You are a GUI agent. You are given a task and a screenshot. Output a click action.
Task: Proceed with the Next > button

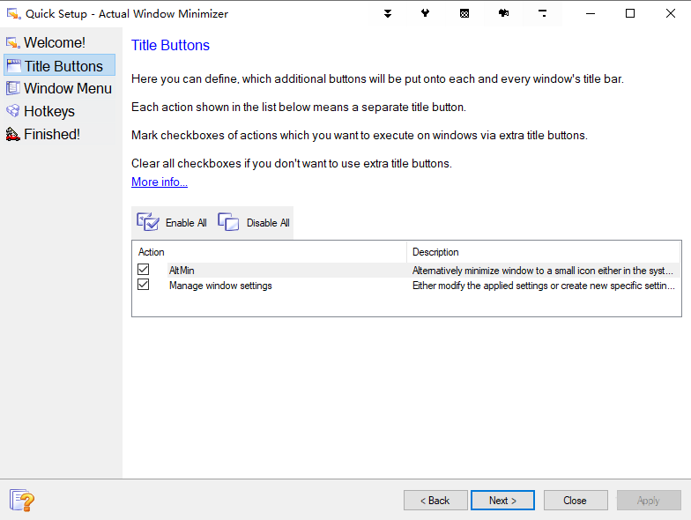click(x=502, y=501)
